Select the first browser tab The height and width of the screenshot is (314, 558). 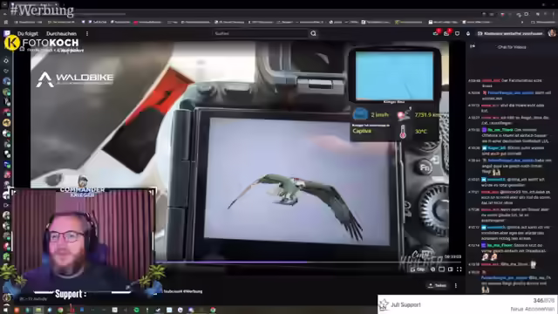34,4
